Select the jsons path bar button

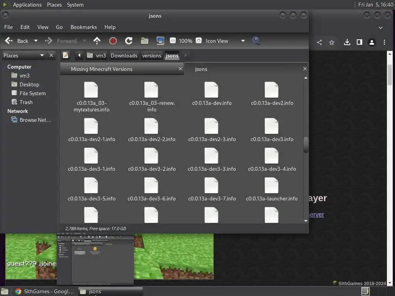tap(172, 55)
